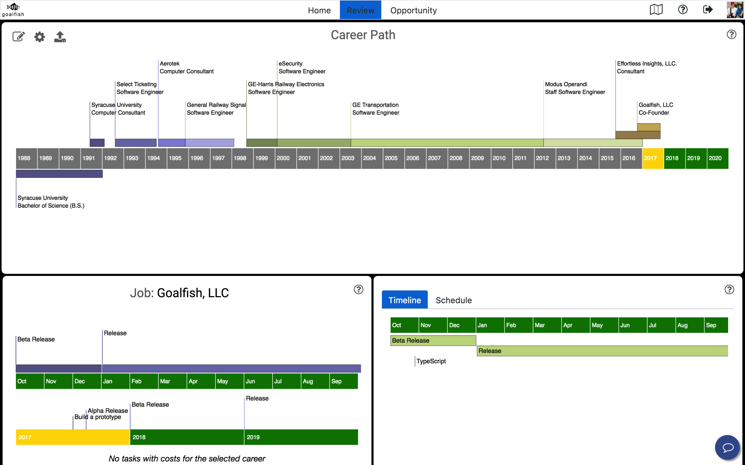
Task: Click the edit career path icon
Action: coord(19,37)
